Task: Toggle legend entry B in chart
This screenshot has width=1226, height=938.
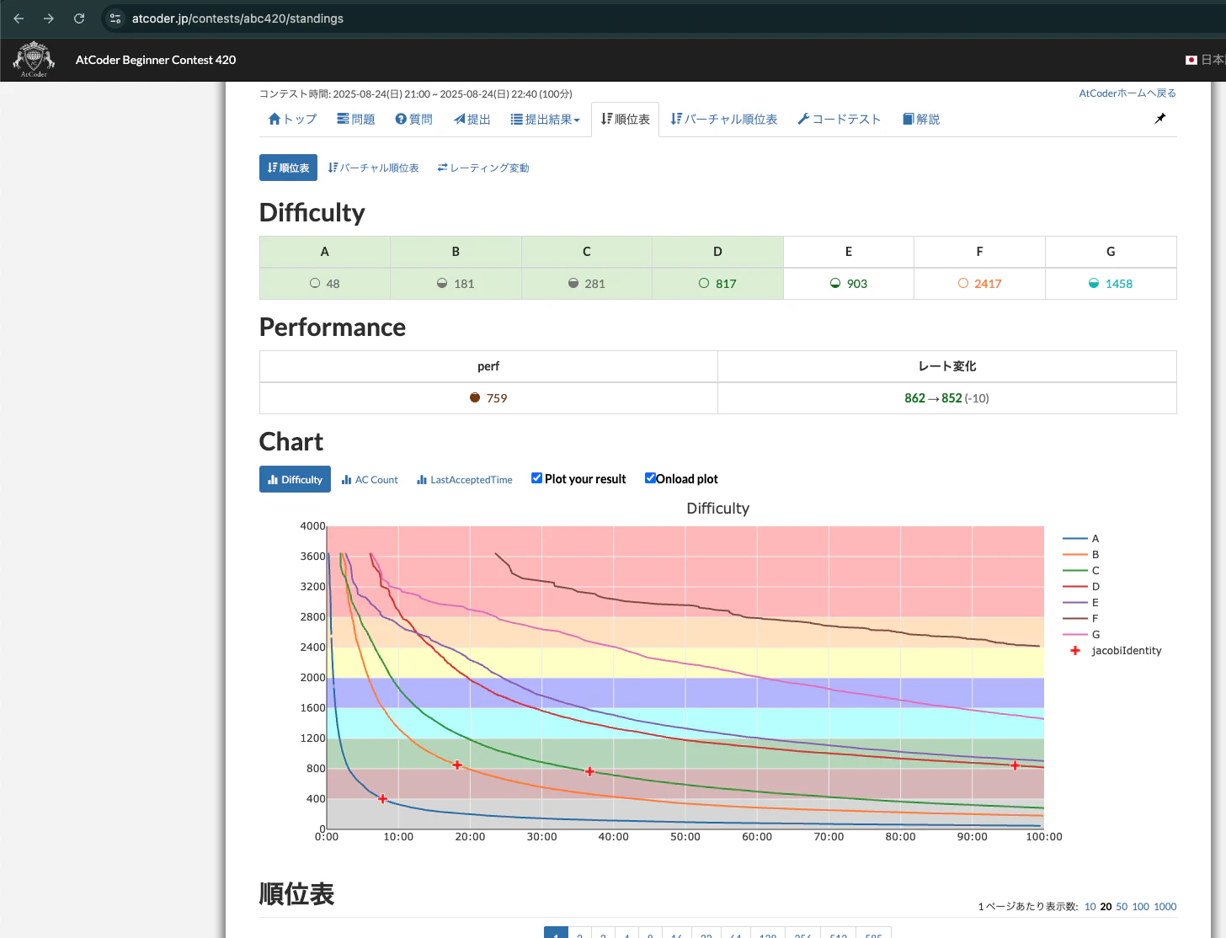Action: coord(1081,554)
